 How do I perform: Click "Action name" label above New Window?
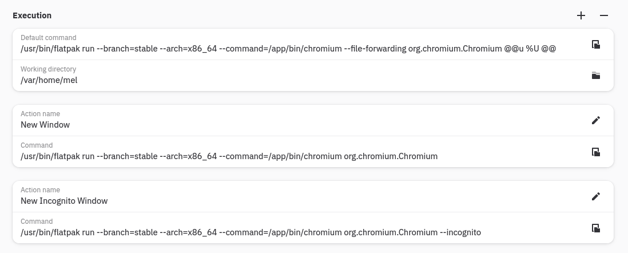pyautogui.click(x=40, y=114)
